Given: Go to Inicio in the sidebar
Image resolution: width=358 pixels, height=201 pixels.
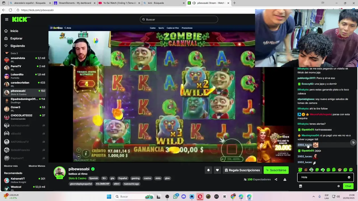Looking at the screenshot, I should (x=14, y=31).
